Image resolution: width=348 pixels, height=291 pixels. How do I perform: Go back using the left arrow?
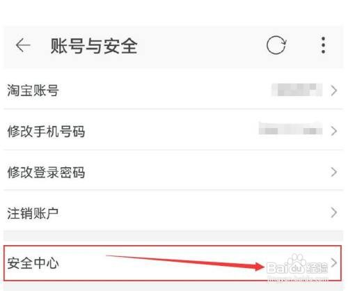tap(23, 45)
